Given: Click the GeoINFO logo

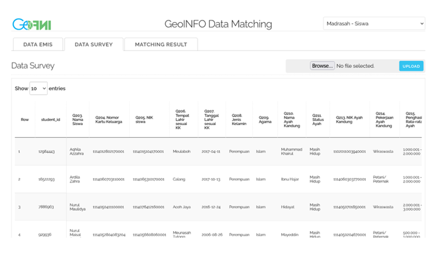Looking at the screenshot, I should click(x=32, y=24).
